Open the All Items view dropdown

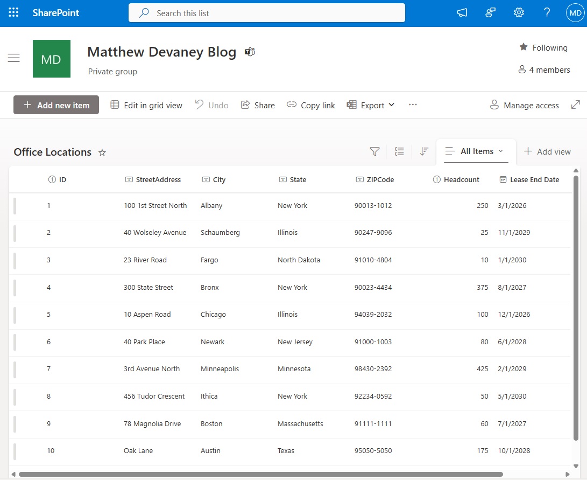pos(475,151)
